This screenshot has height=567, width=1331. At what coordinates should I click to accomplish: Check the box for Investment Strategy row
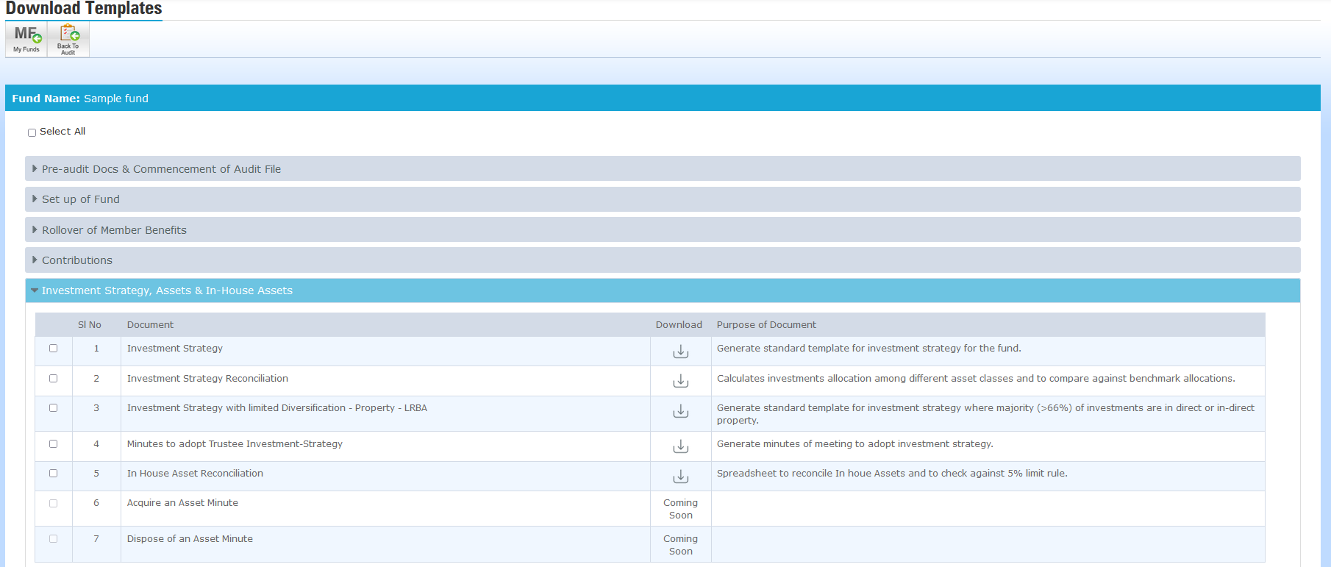53,349
